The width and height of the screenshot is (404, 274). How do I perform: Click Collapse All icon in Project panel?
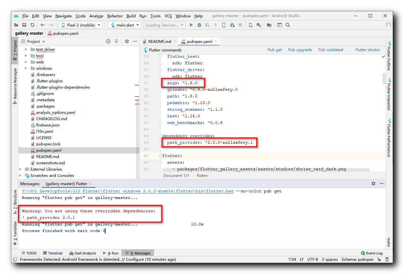[117, 41]
